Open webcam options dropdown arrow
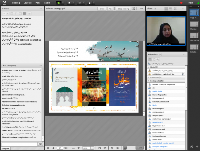200x151 pixels. coord(83,3)
